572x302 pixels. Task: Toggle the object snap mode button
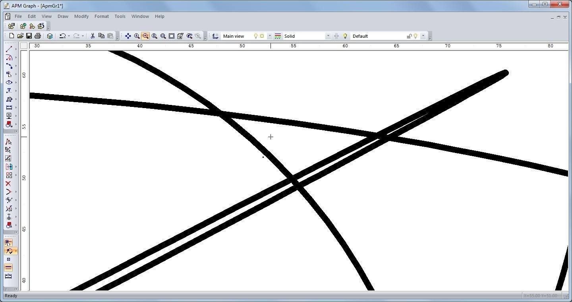tap(9, 251)
